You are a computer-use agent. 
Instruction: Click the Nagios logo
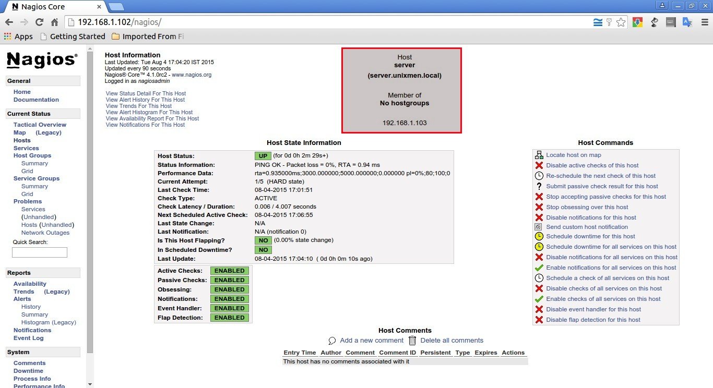point(42,60)
